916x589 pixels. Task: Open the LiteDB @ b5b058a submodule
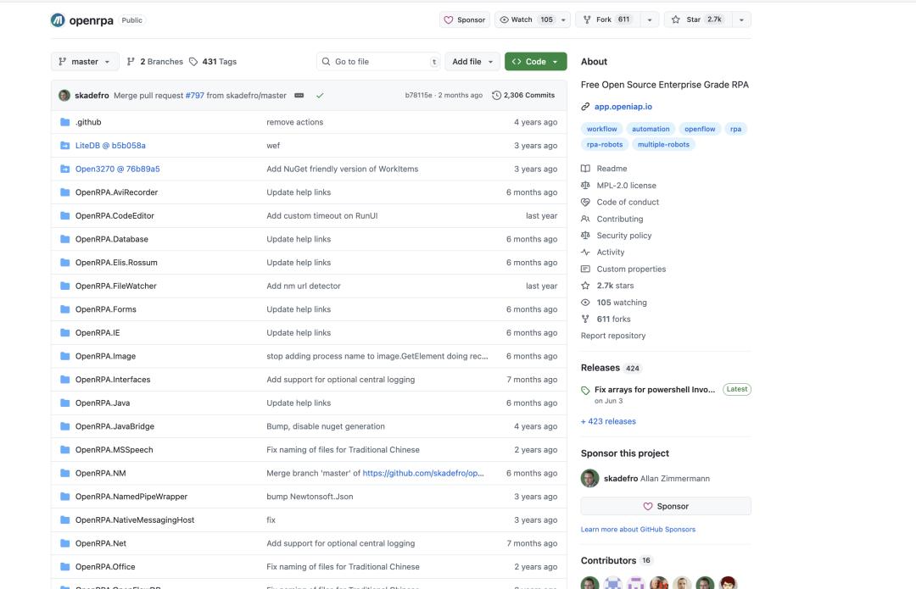110,146
